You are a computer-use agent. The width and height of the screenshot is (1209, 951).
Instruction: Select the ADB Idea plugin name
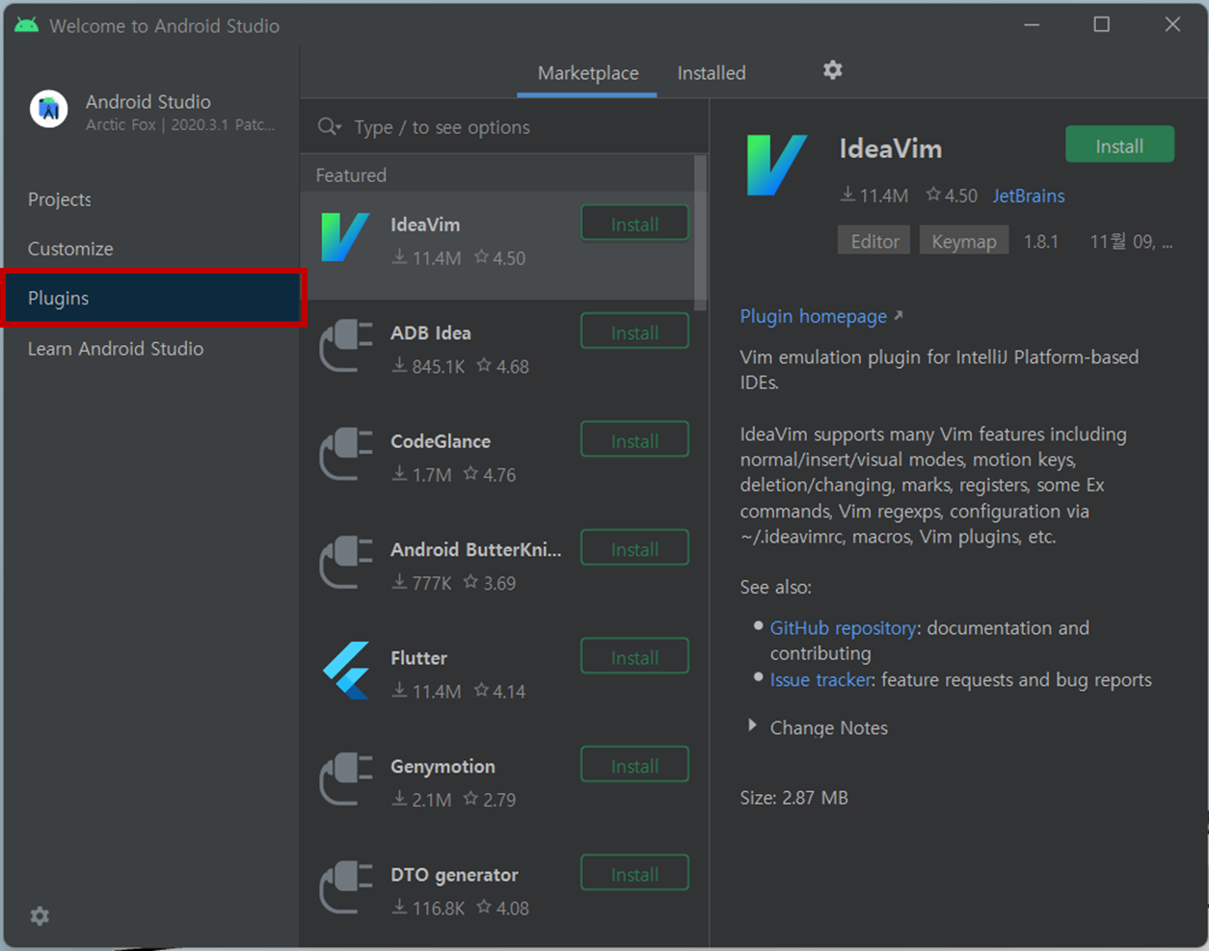click(431, 332)
